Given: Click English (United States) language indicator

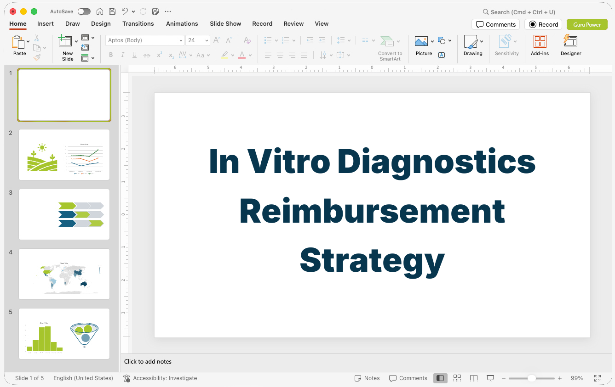Looking at the screenshot, I should [83, 378].
